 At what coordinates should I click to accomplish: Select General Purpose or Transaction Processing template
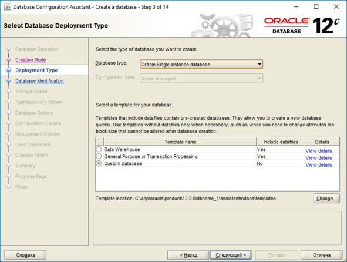(x=99, y=156)
